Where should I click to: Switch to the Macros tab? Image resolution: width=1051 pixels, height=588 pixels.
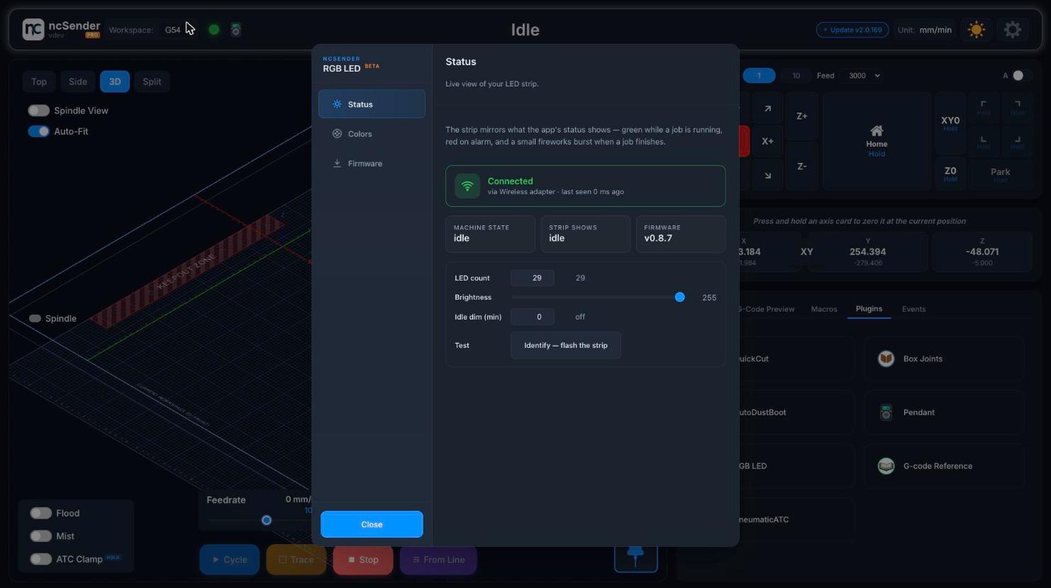(824, 309)
